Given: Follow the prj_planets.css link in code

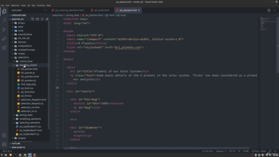Looking at the screenshot, I should (x=128, y=48).
